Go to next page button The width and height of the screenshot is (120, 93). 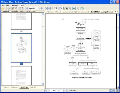pos(64,90)
